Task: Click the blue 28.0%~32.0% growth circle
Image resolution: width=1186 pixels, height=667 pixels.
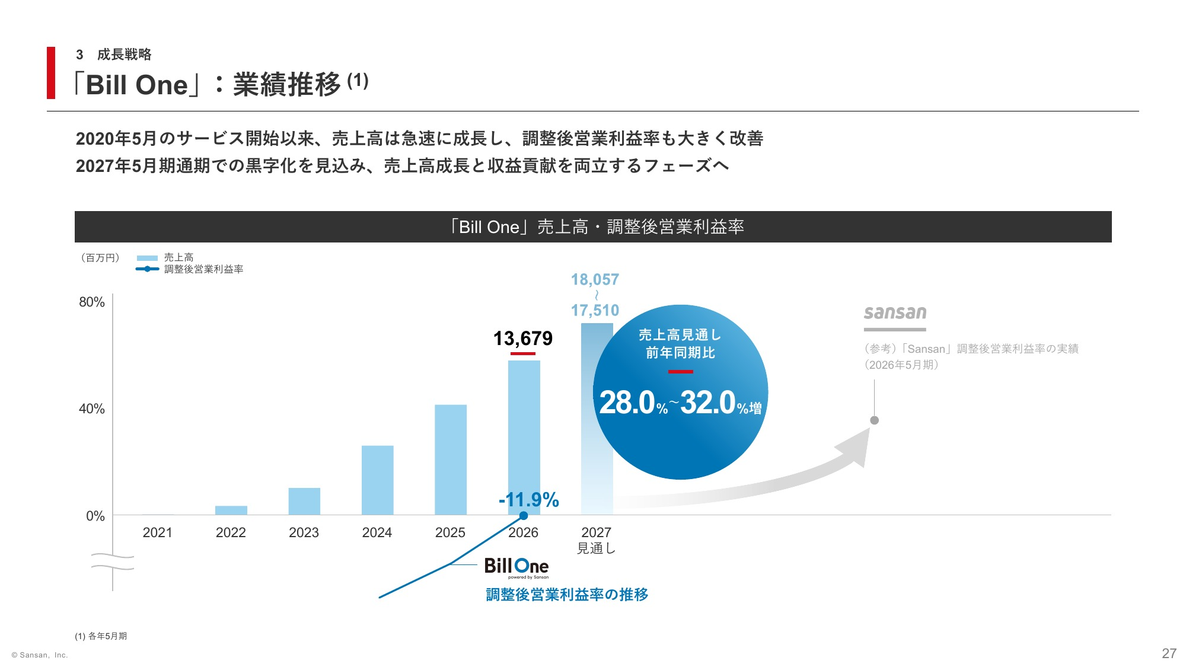Action: (x=681, y=392)
